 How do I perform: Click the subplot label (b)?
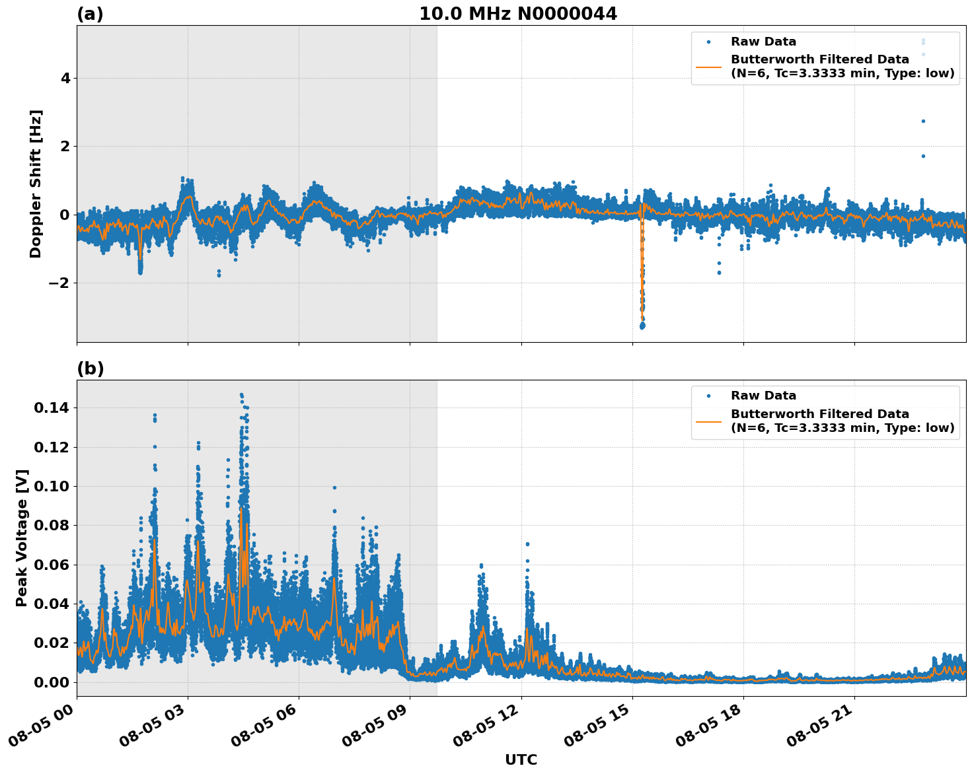(90, 368)
